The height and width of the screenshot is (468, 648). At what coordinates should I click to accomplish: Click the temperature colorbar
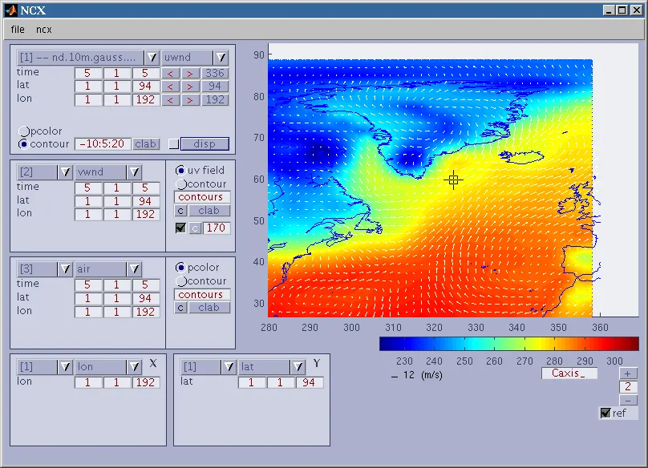(x=508, y=344)
